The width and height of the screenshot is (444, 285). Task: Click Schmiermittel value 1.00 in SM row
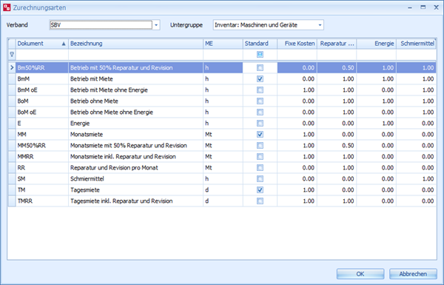point(416,178)
